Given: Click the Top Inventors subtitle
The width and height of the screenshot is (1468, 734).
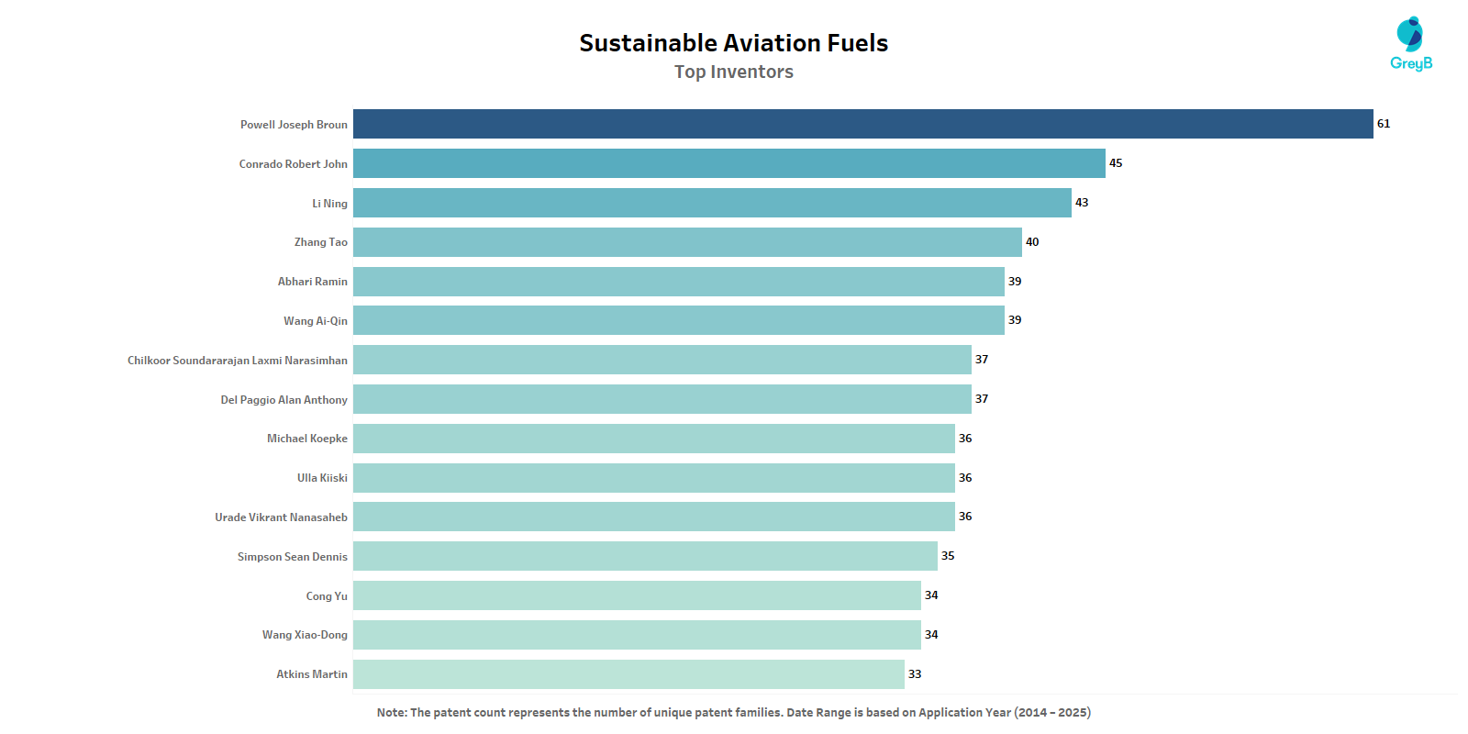Looking at the screenshot, I should (733, 72).
